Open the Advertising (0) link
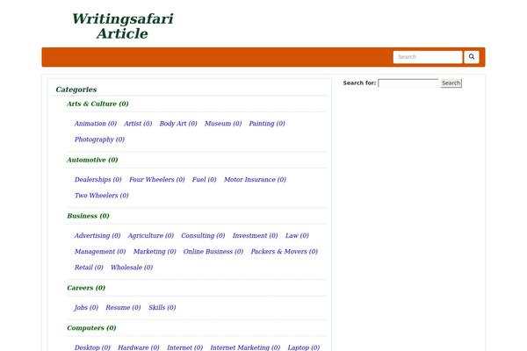The height and width of the screenshot is (351, 527). (x=97, y=236)
